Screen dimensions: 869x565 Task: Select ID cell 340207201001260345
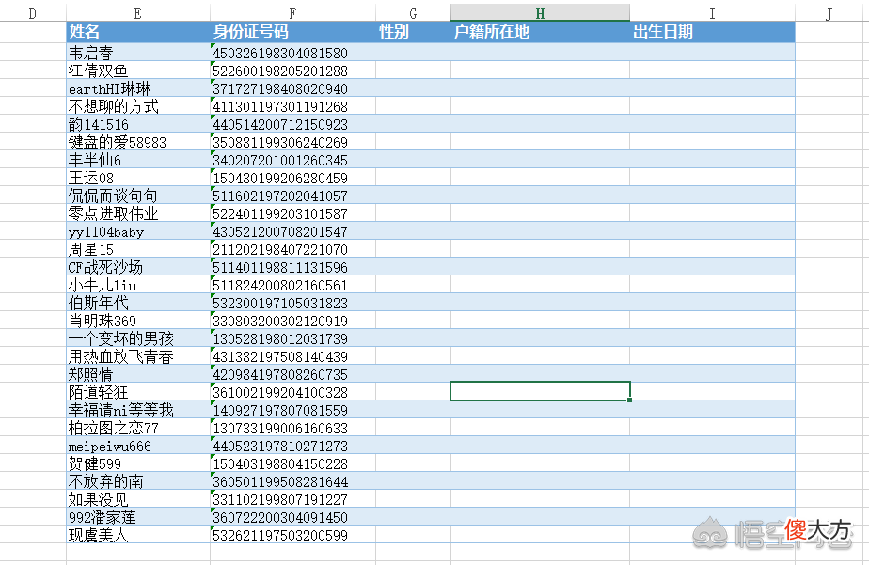[x=292, y=160]
